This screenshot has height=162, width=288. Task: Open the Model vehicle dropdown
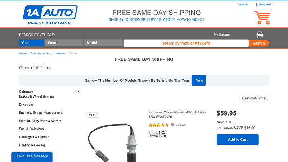tap(103, 43)
